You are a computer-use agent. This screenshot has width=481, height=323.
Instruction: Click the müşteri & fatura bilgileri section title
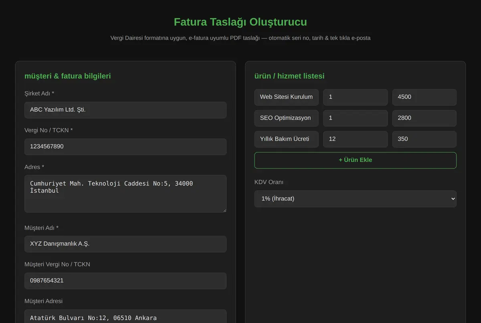pyautogui.click(x=68, y=76)
